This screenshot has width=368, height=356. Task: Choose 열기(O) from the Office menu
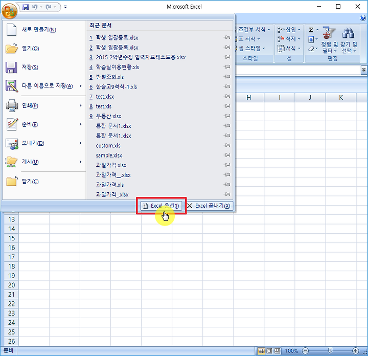click(44, 49)
